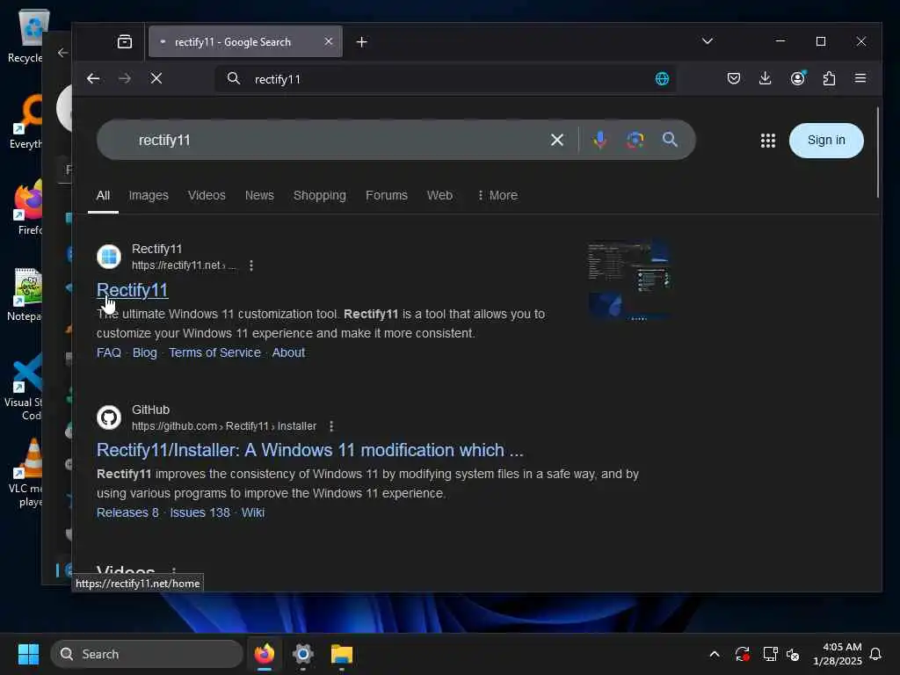Switch to Shopping results tab
900x675 pixels.
point(320,196)
